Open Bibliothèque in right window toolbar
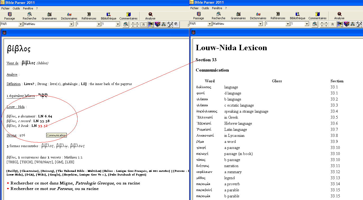This screenshot has height=200, width=363. [x=298, y=16]
